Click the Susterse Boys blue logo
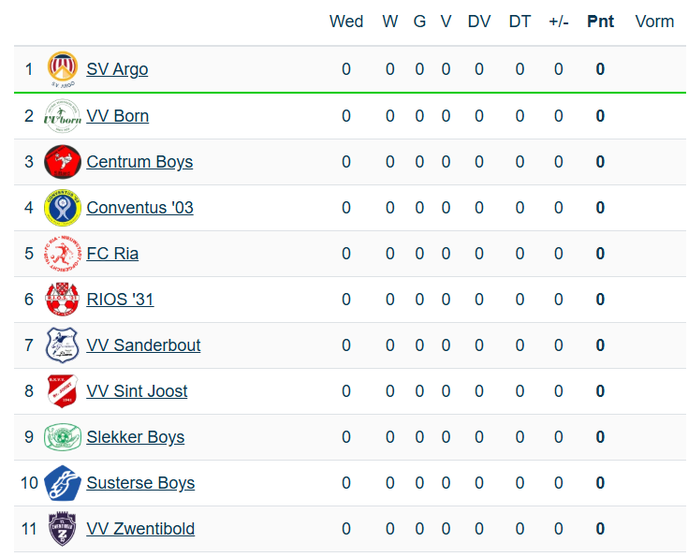The width and height of the screenshot is (688, 557). click(x=63, y=483)
